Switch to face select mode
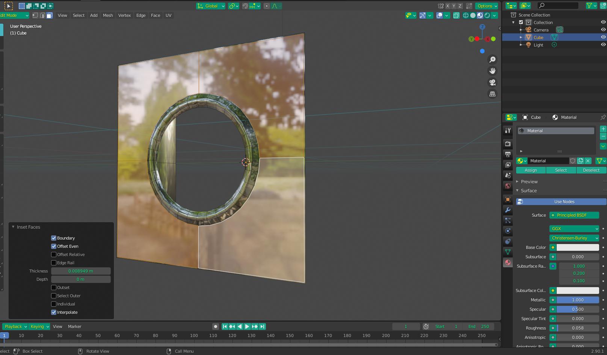This screenshot has width=607, height=355. (x=50, y=15)
